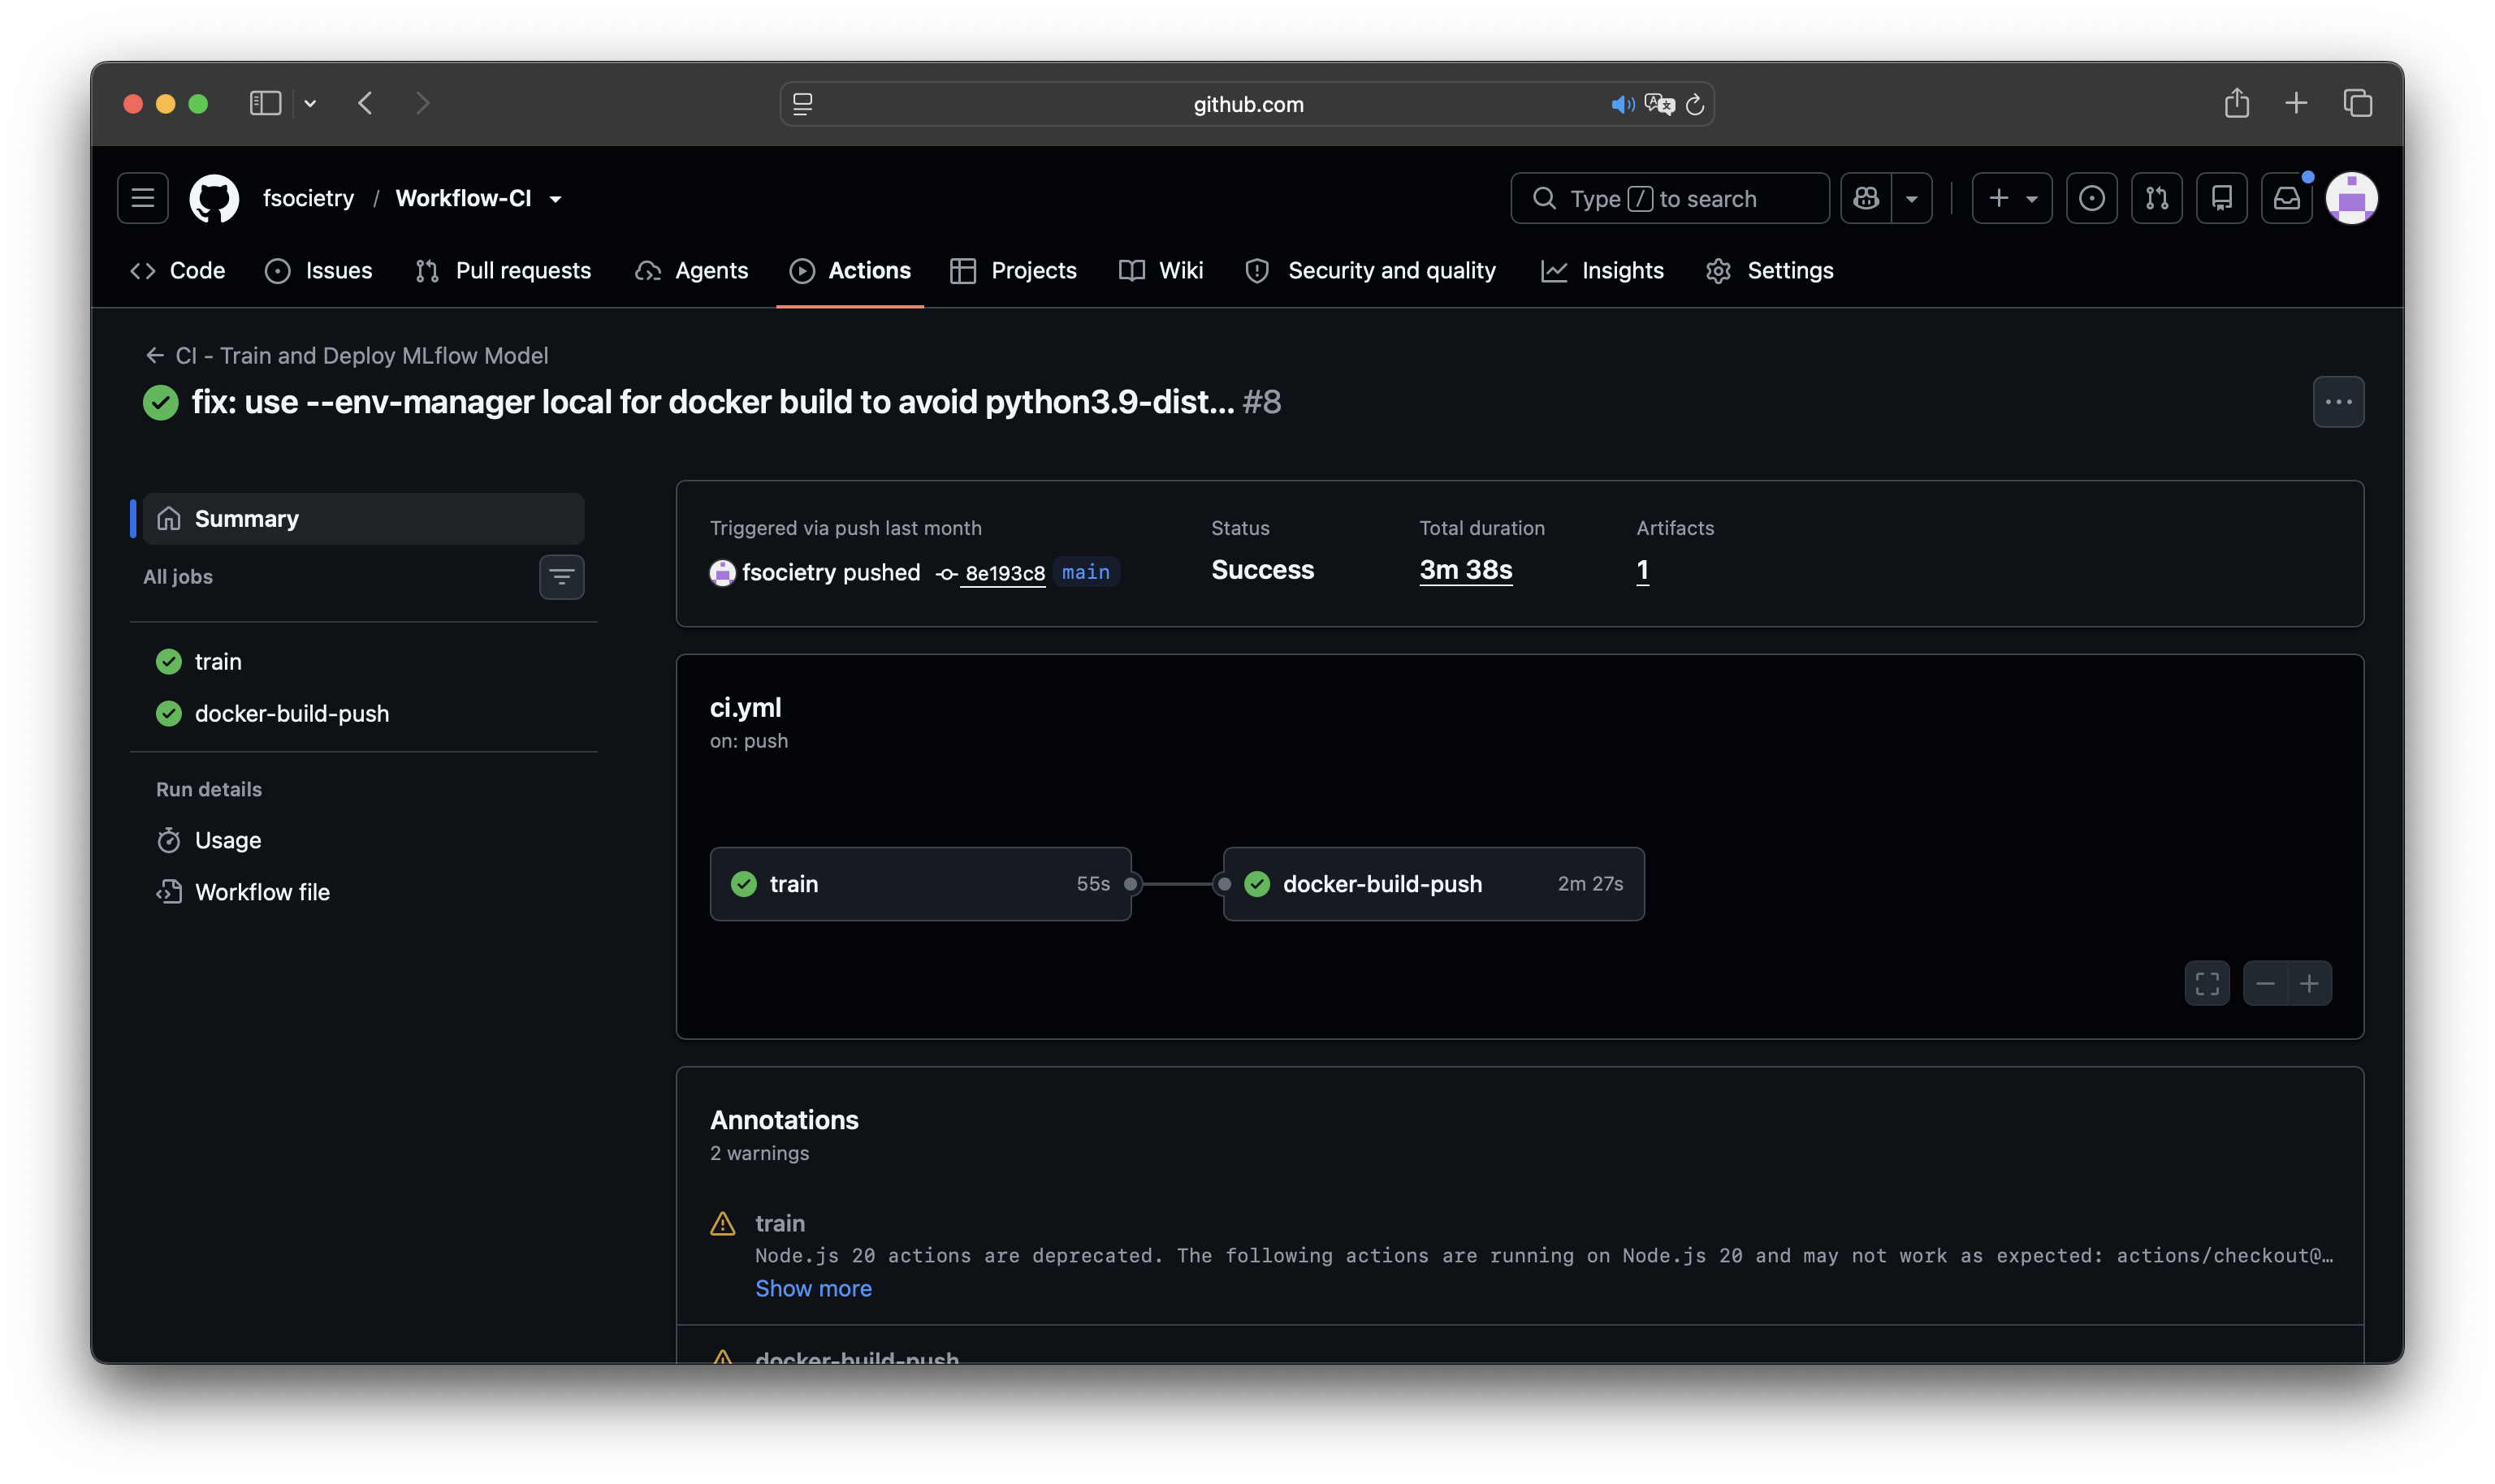Zoom out the workflow graph with the minus button
The width and height of the screenshot is (2495, 1484).
point(2266,984)
